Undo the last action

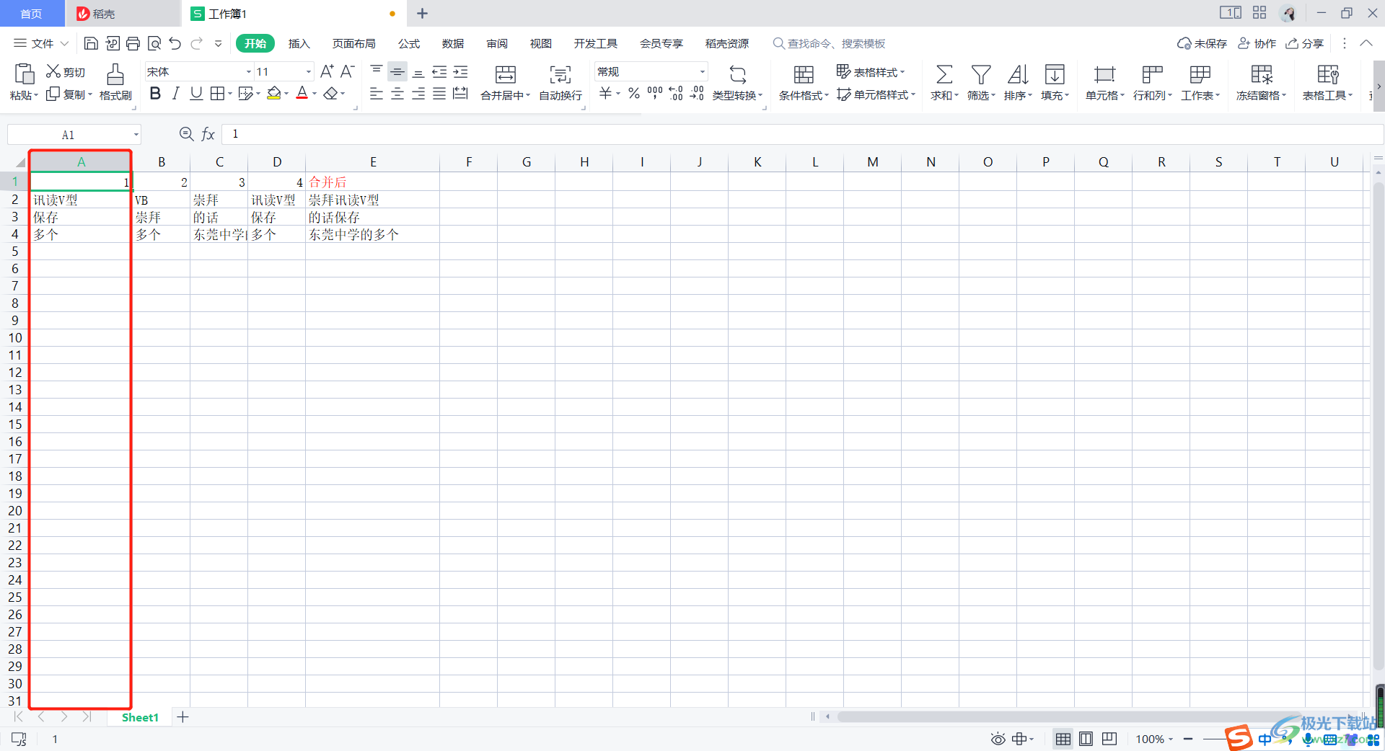coord(175,43)
